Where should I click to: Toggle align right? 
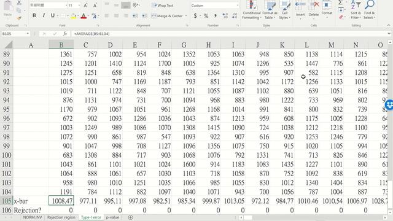coord(126,16)
